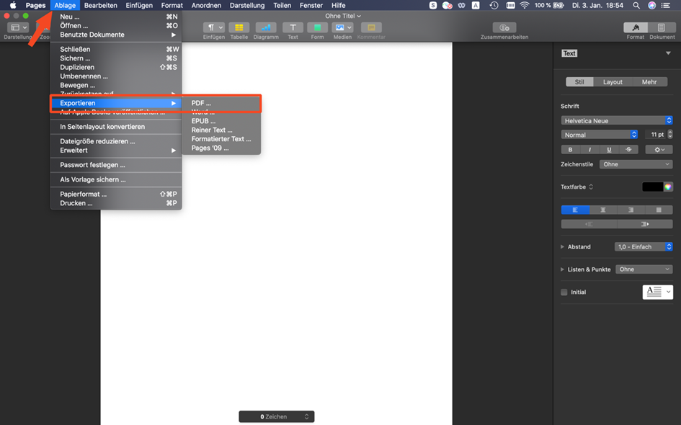The height and width of the screenshot is (425, 681).
Task: Open the Medien image icon
Action: click(342, 27)
